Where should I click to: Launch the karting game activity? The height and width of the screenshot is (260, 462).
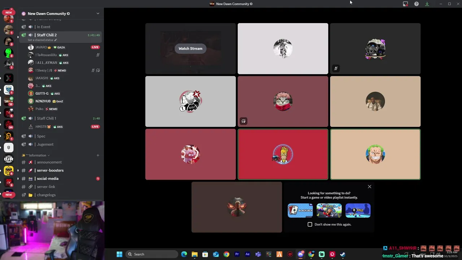329,211
